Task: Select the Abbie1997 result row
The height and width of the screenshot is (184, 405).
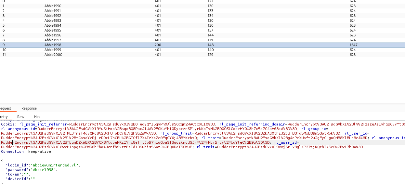Action: pyautogui.click(x=53, y=40)
